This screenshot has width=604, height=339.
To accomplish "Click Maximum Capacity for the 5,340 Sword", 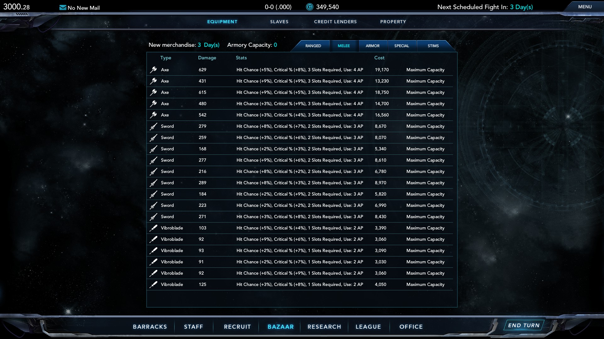I will 425,149.
